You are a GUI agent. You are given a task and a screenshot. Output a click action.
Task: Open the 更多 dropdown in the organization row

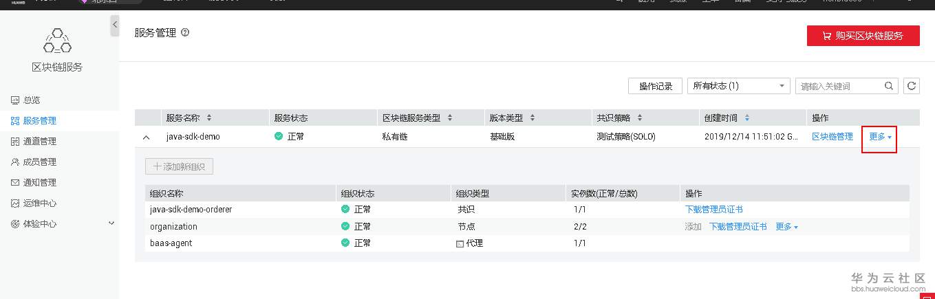click(786, 227)
